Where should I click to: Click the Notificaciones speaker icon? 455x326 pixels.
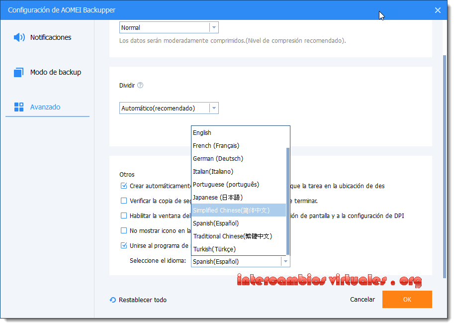[19, 37]
